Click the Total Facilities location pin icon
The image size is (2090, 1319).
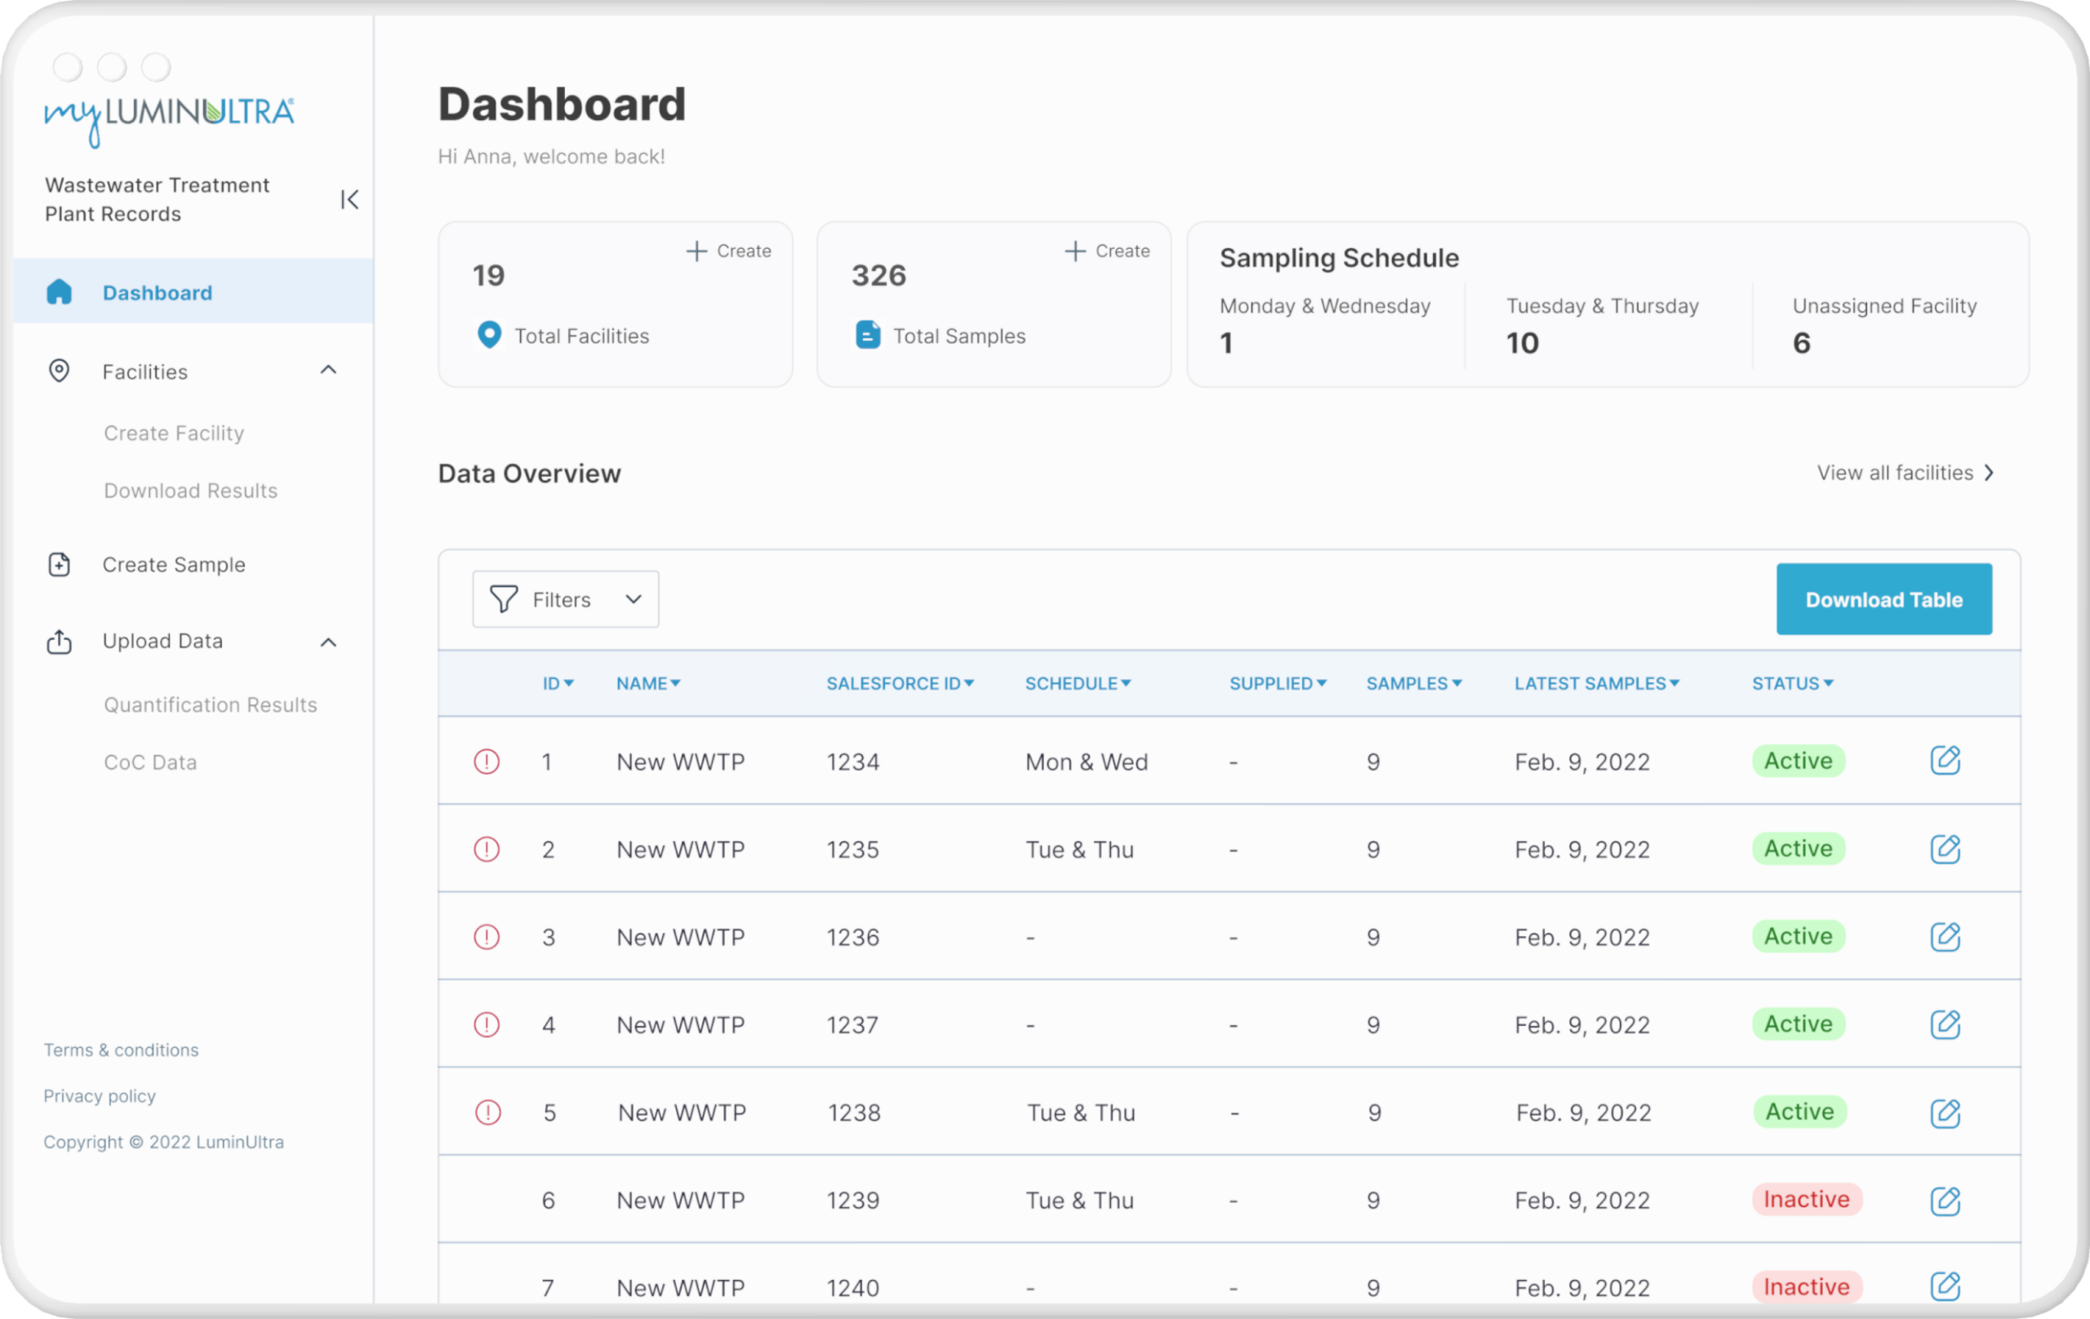(490, 335)
